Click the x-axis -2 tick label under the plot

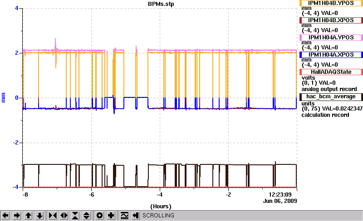click(x=228, y=195)
